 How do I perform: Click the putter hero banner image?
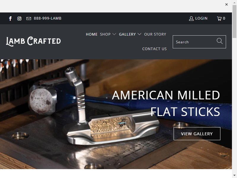[x=116, y=114]
